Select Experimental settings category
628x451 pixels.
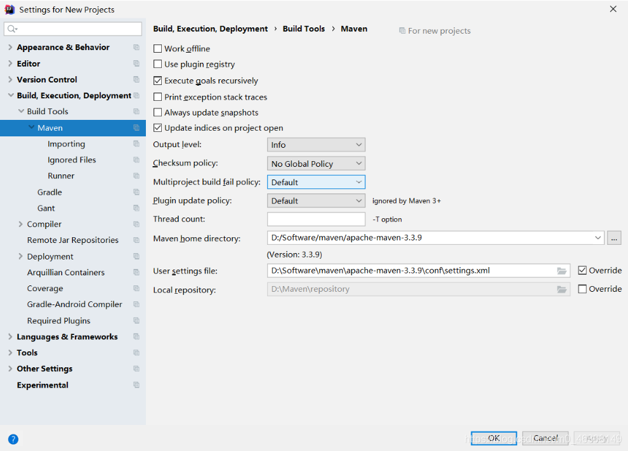43,385
